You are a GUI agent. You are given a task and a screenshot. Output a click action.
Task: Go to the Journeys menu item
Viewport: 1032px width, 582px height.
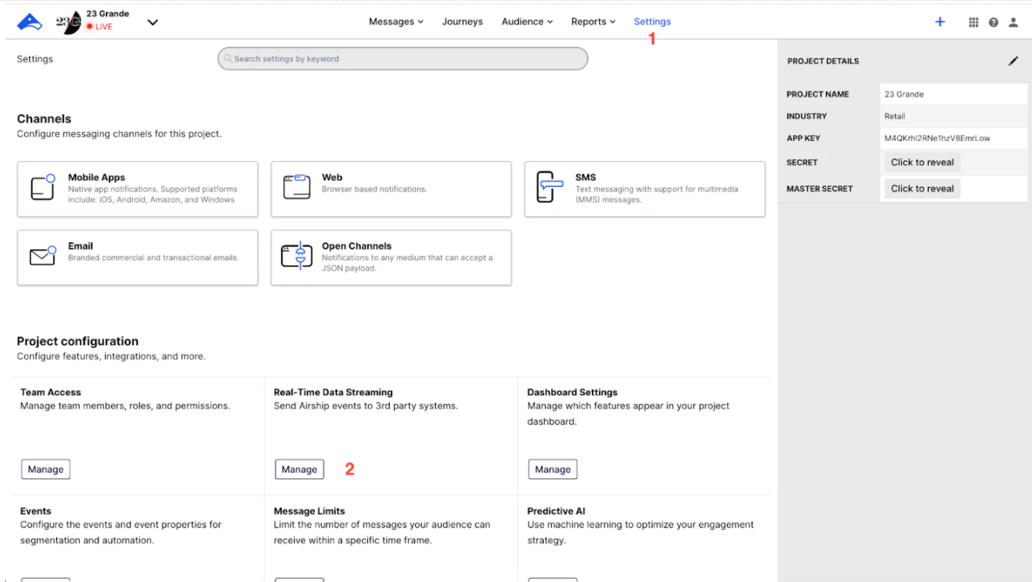(462, 22)
